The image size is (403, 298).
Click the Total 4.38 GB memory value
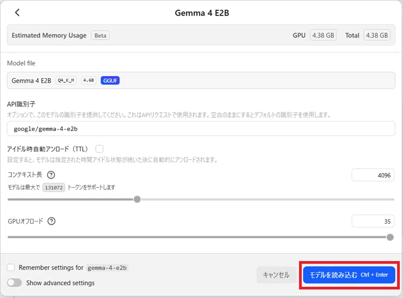click(x=377, y=35)
